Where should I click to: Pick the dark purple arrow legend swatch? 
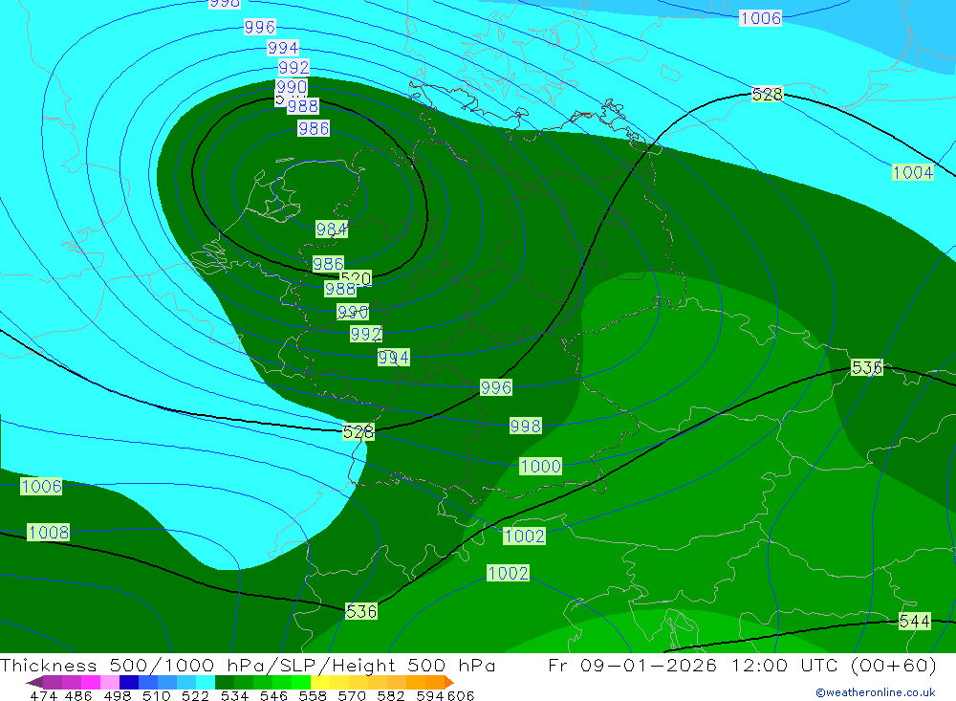click(x=34, y=682)
